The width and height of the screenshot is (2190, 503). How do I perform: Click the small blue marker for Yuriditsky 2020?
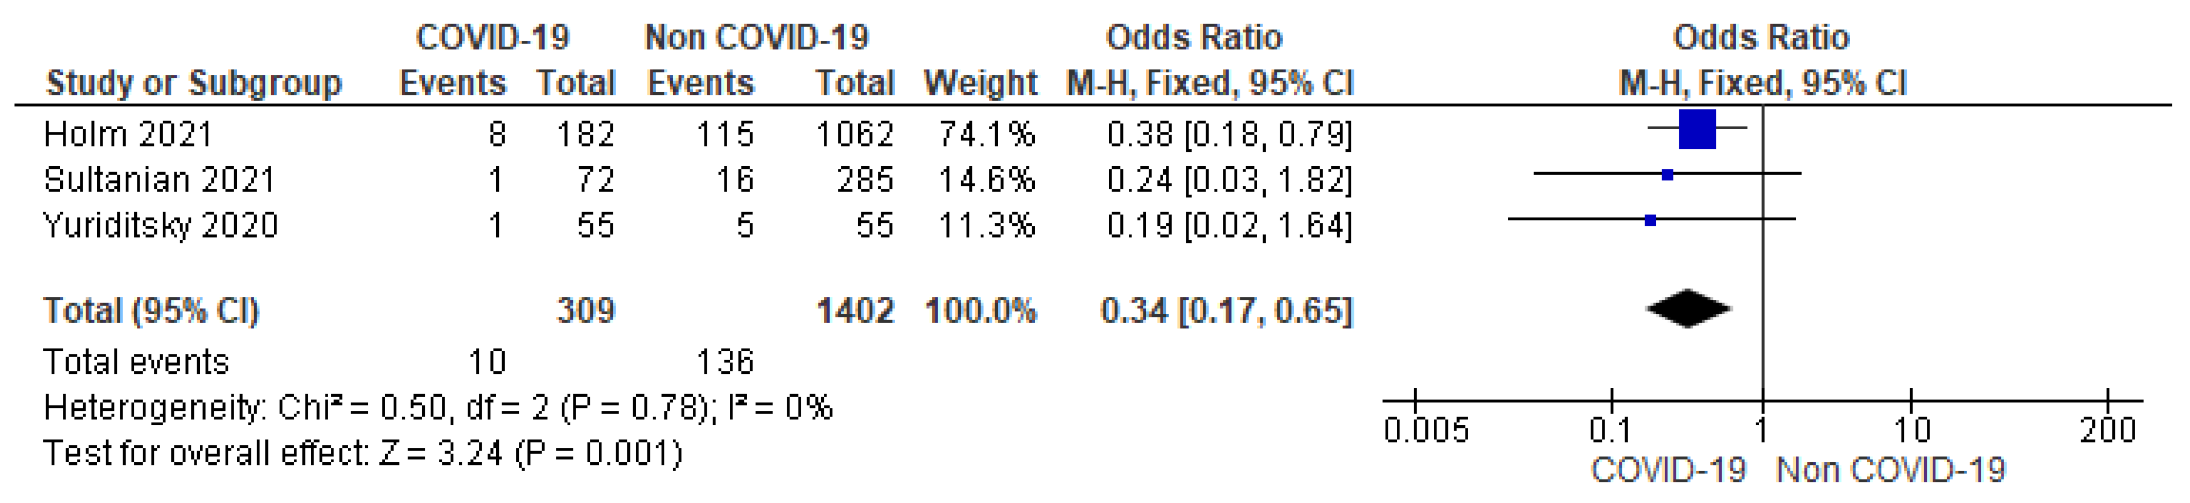pos(1650,220)
